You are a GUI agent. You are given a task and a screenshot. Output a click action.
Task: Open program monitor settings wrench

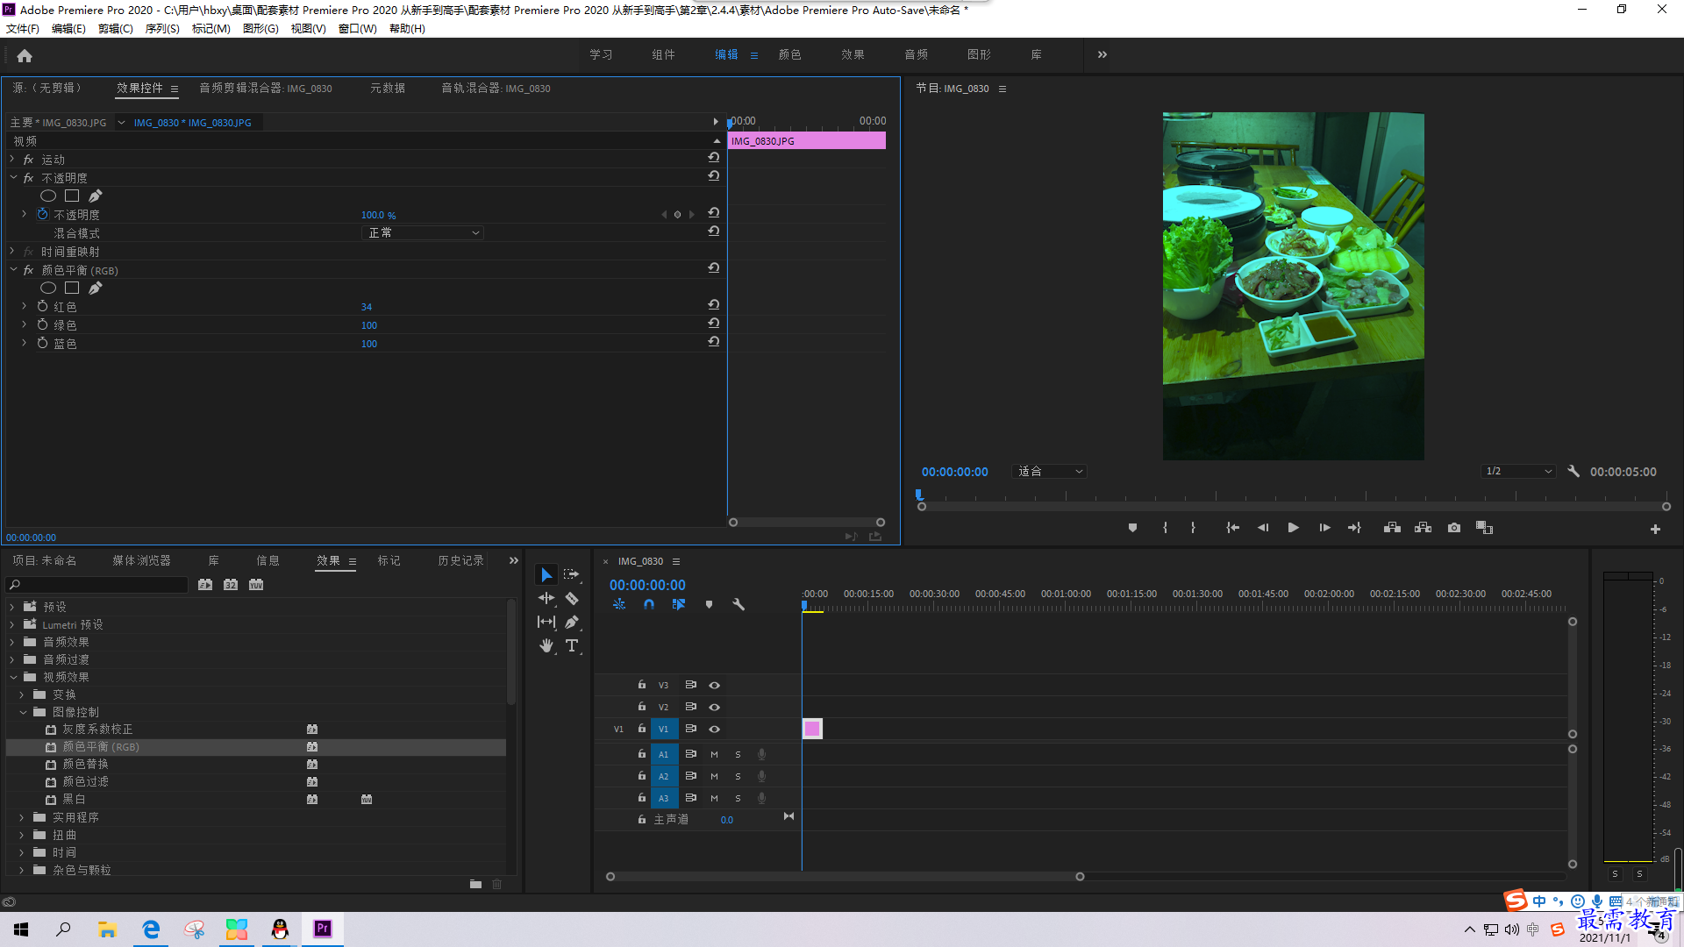point(1573,471)
